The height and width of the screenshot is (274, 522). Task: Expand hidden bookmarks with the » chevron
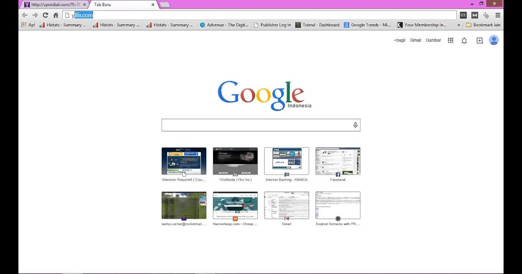(x=458, y=25)
